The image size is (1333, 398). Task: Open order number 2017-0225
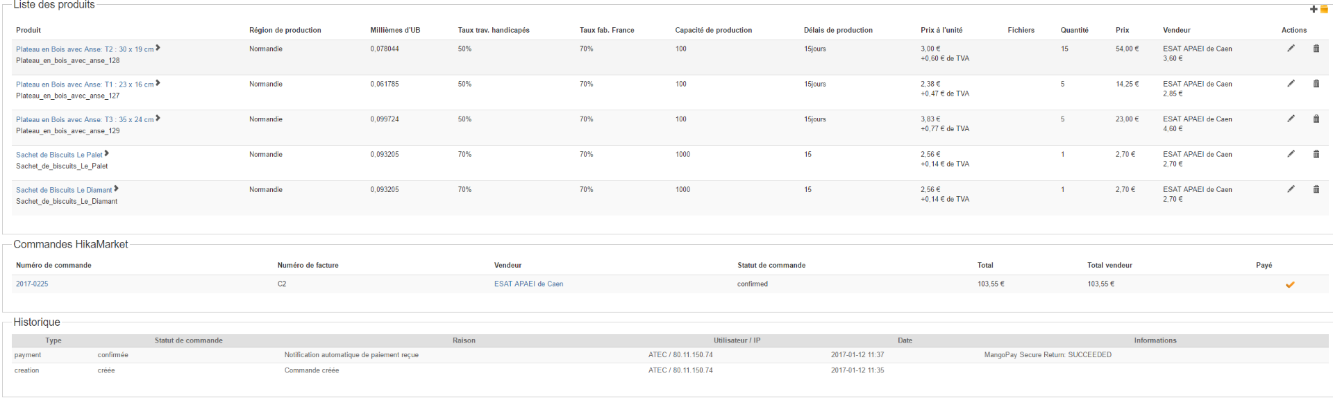click(32, 284)
